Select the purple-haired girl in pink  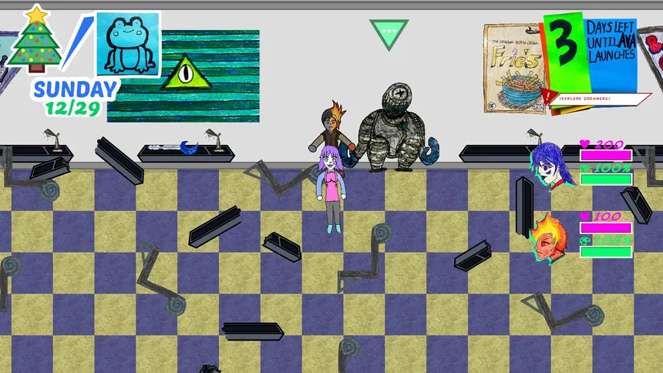point(332,189)
